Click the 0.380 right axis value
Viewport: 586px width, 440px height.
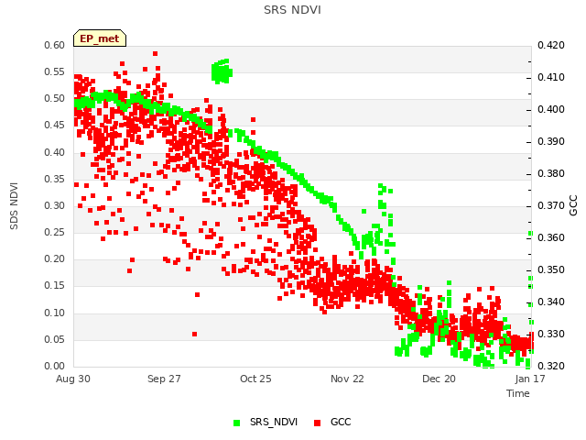point(551,173)
